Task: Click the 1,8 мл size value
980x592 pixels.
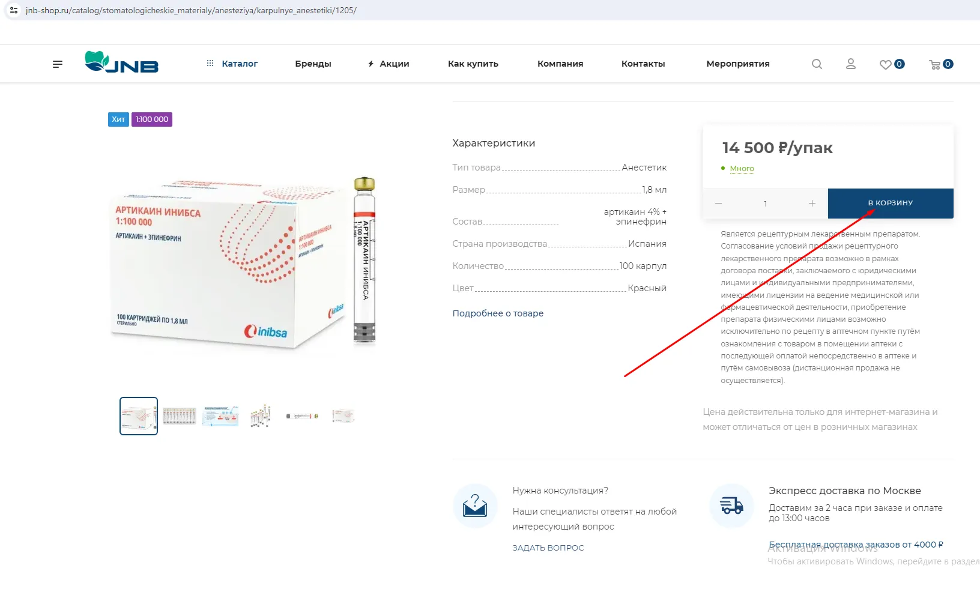Action: coord(655,190)
